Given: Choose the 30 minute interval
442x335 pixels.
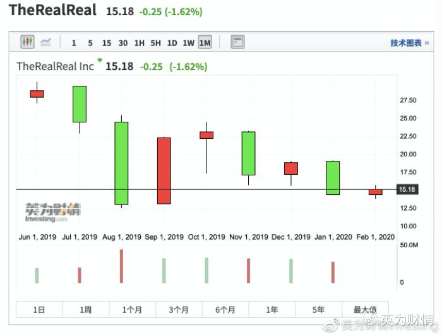Looking at the screenshot, I should pos(123,43).
